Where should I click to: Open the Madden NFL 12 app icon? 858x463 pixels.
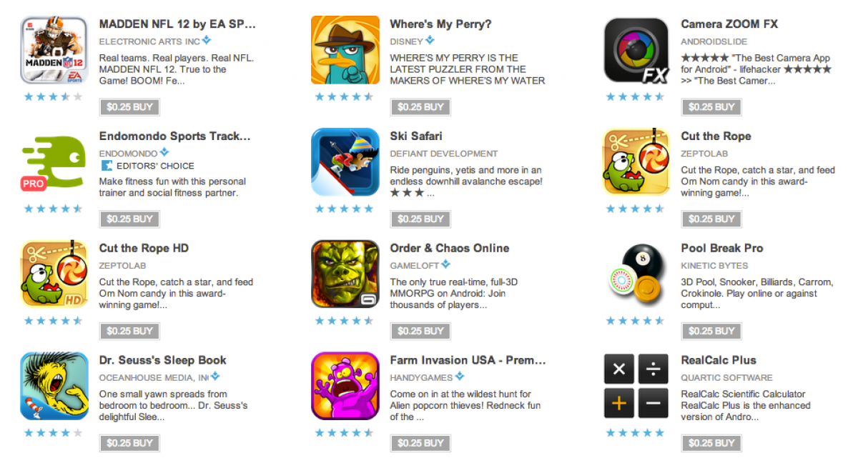(54, 50)
